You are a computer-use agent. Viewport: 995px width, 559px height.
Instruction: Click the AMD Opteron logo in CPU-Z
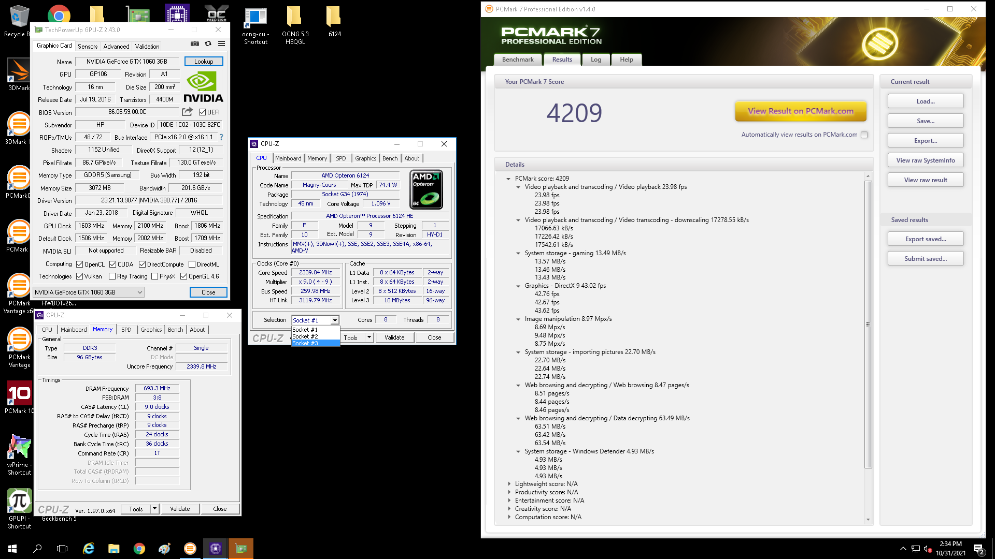[x=427, y=189]
